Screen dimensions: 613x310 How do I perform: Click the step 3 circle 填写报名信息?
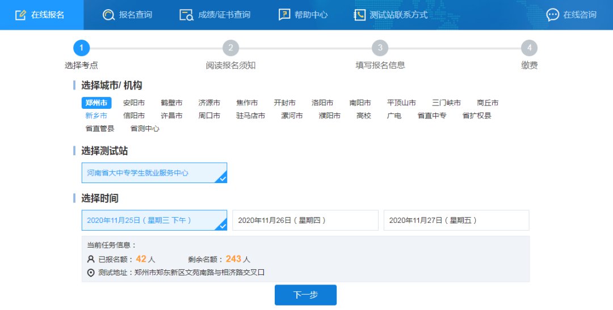click(x=380, y=48)
